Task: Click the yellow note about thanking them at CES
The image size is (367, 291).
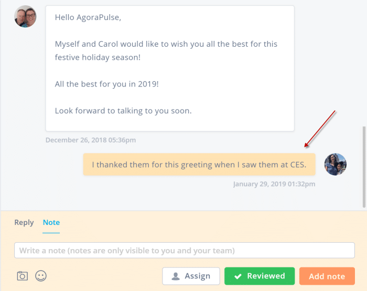Action: coord(199,165)
